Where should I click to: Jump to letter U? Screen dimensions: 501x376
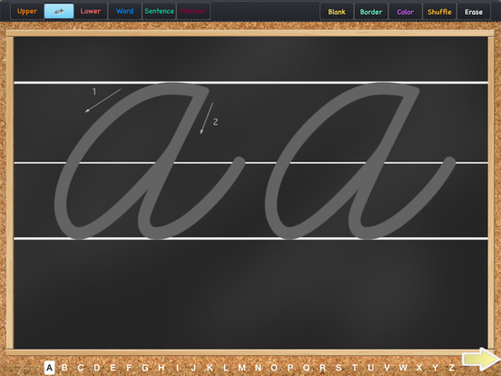point(370,368)
